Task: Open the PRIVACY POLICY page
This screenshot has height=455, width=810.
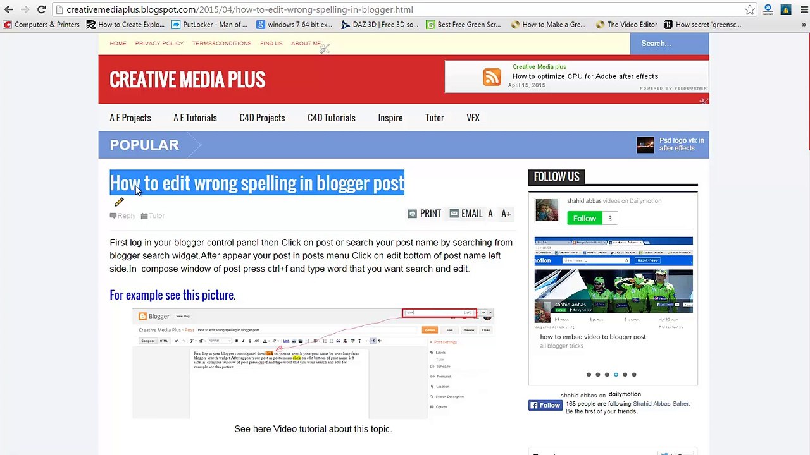Action: (x=159, y=44)
